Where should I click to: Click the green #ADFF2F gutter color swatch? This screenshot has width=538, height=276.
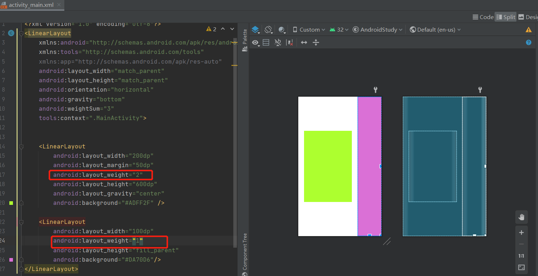tap(11, 203)
